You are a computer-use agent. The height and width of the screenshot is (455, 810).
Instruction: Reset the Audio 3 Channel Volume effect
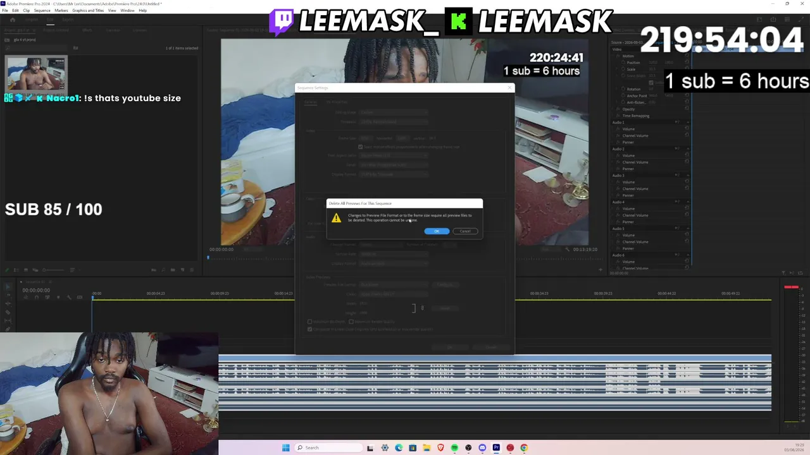[687, 188]
